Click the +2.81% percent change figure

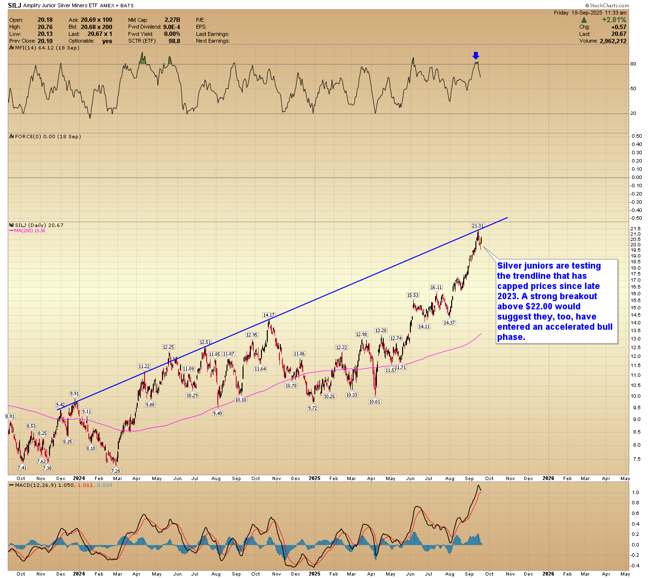[614, 20]
